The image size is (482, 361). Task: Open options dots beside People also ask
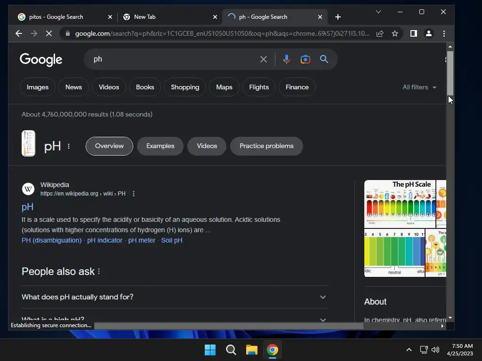tap(99, 271)
